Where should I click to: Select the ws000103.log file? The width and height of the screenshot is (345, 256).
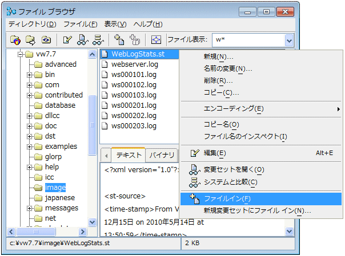(134, 95)
